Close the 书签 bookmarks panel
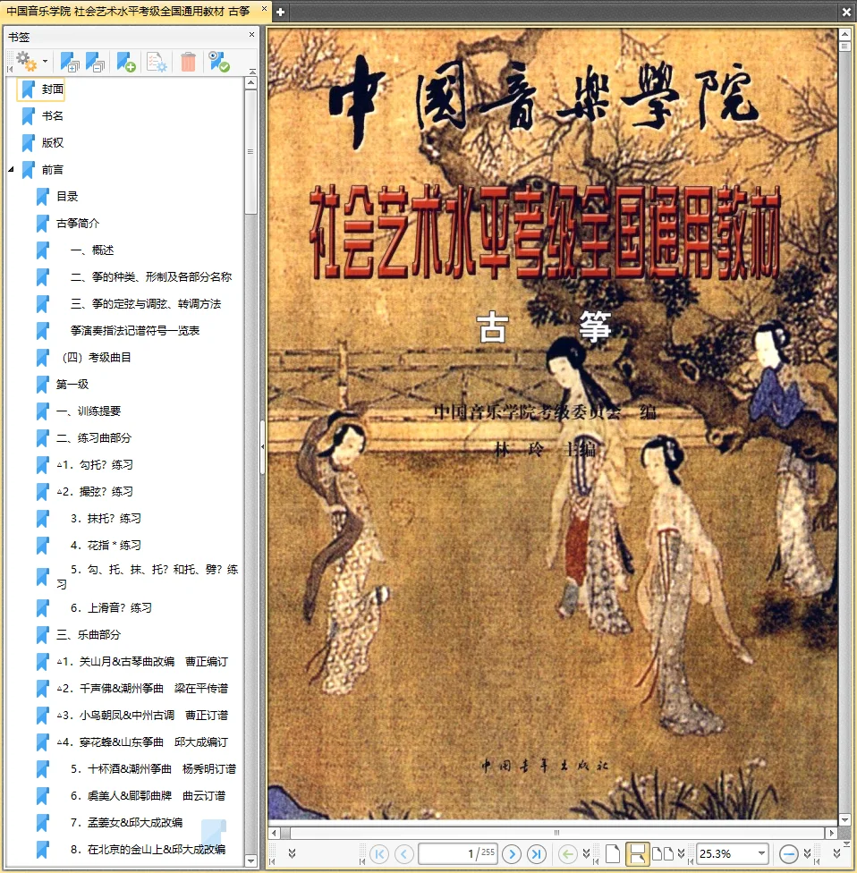 click(x=251, y=35)
